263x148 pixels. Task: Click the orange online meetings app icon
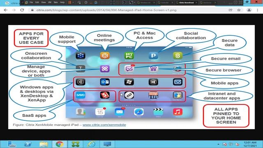coord(105,55)
